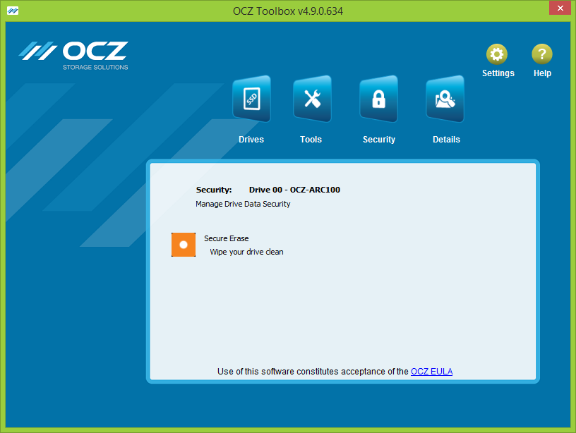Image resolution: width=576 pixels, height=433 pixels.
Task: Click the 'Help' text label
Action: [x=542, y=73]
